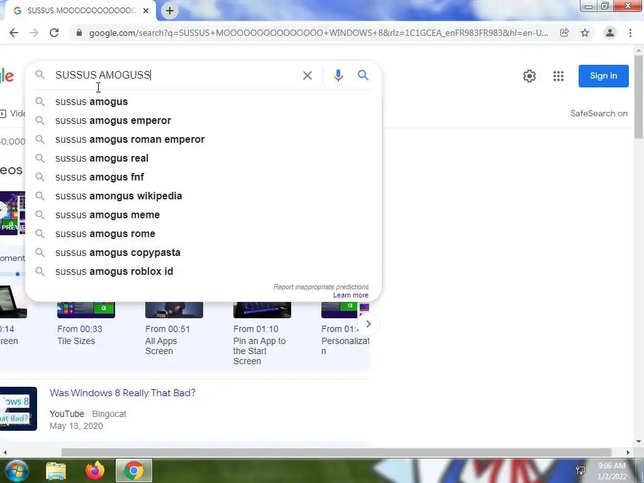Select sussus amongus wikipedia suggestion
This screenshot has height=483, width=644.
(x=203, y=196)
